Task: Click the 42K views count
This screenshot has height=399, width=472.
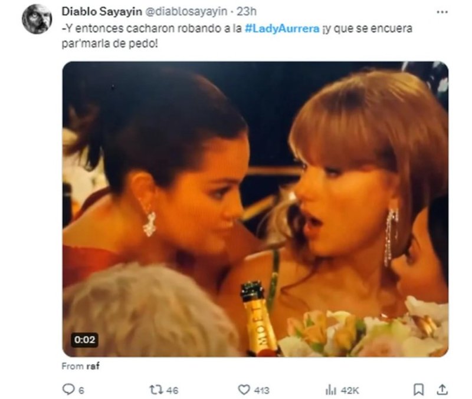Action: point(348,390)
